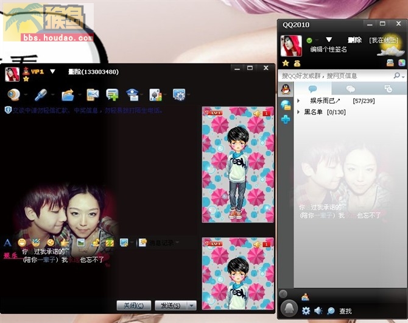This screenshot has width=408, height=323.
Task: Open font settings letter A icon
Action: coord(7,243)
